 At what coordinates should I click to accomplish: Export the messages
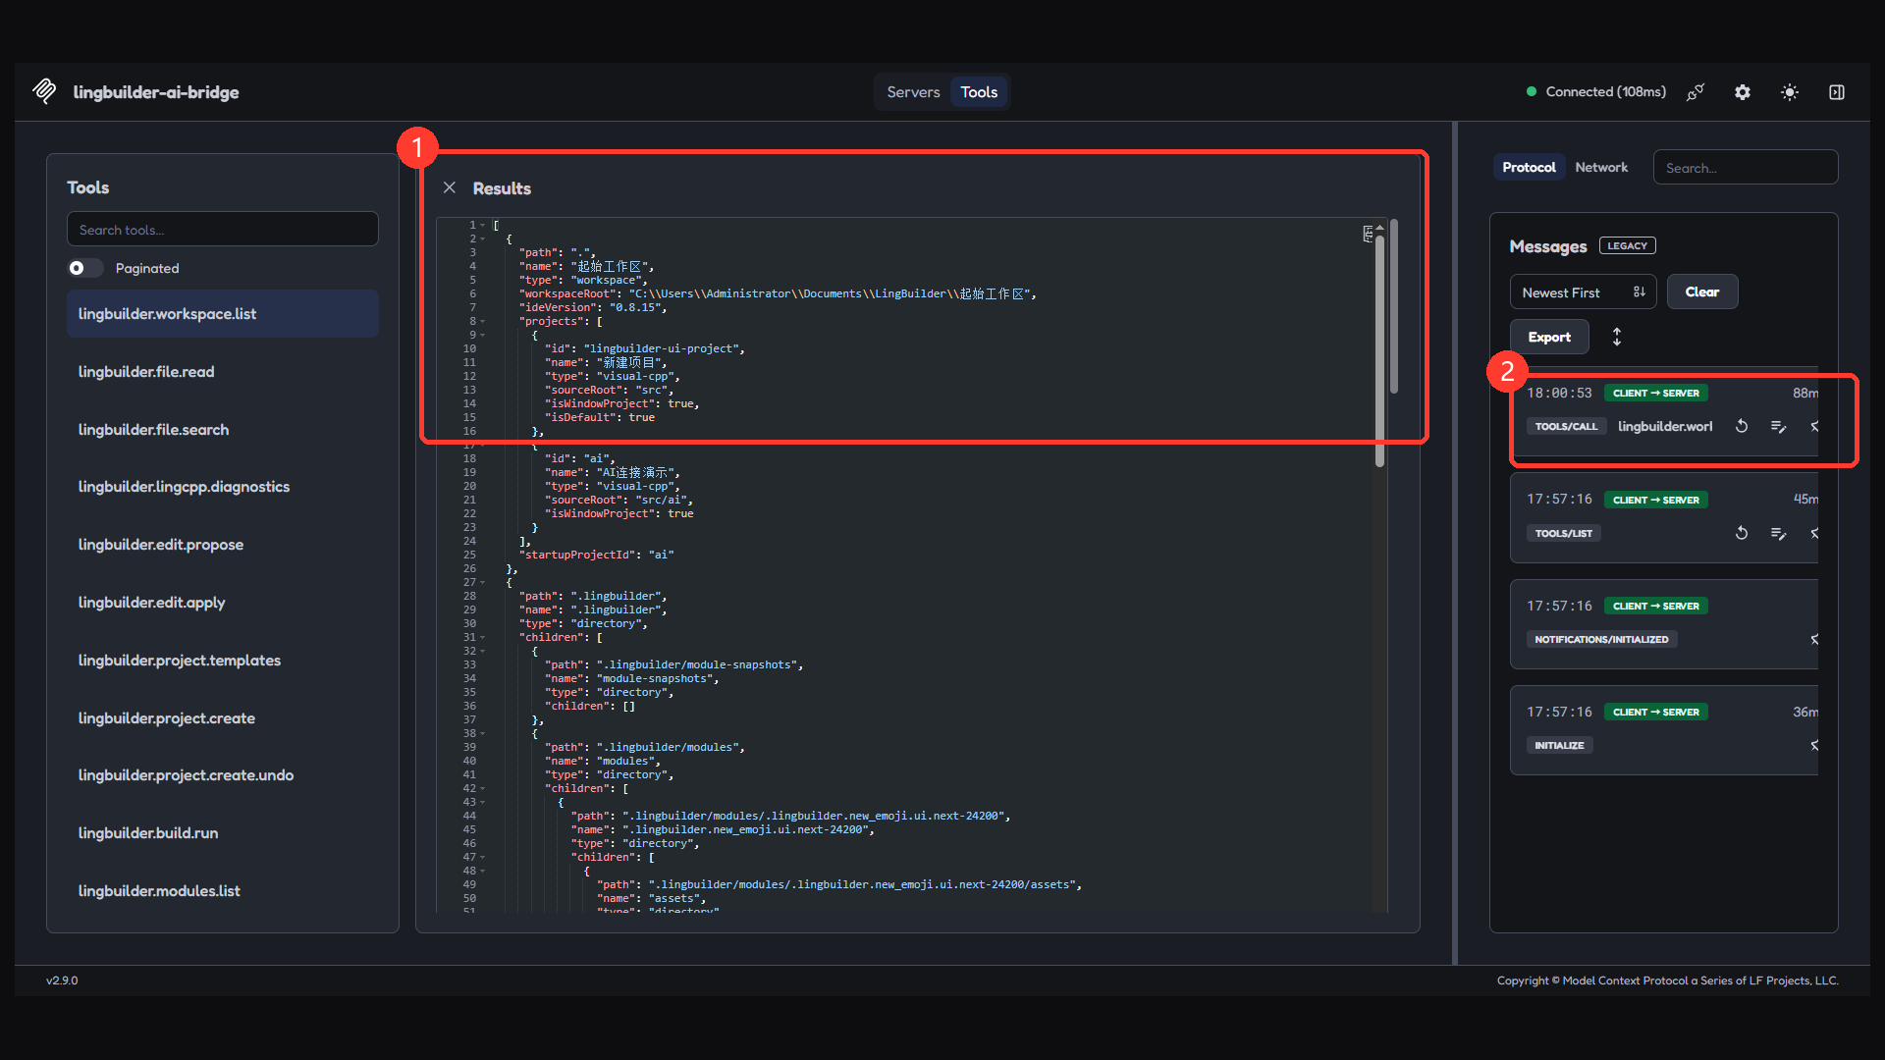[x=1549, y=337]
